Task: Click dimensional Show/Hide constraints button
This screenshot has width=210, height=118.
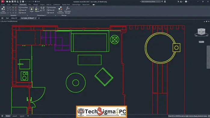Action: click(x=51, y=8)
